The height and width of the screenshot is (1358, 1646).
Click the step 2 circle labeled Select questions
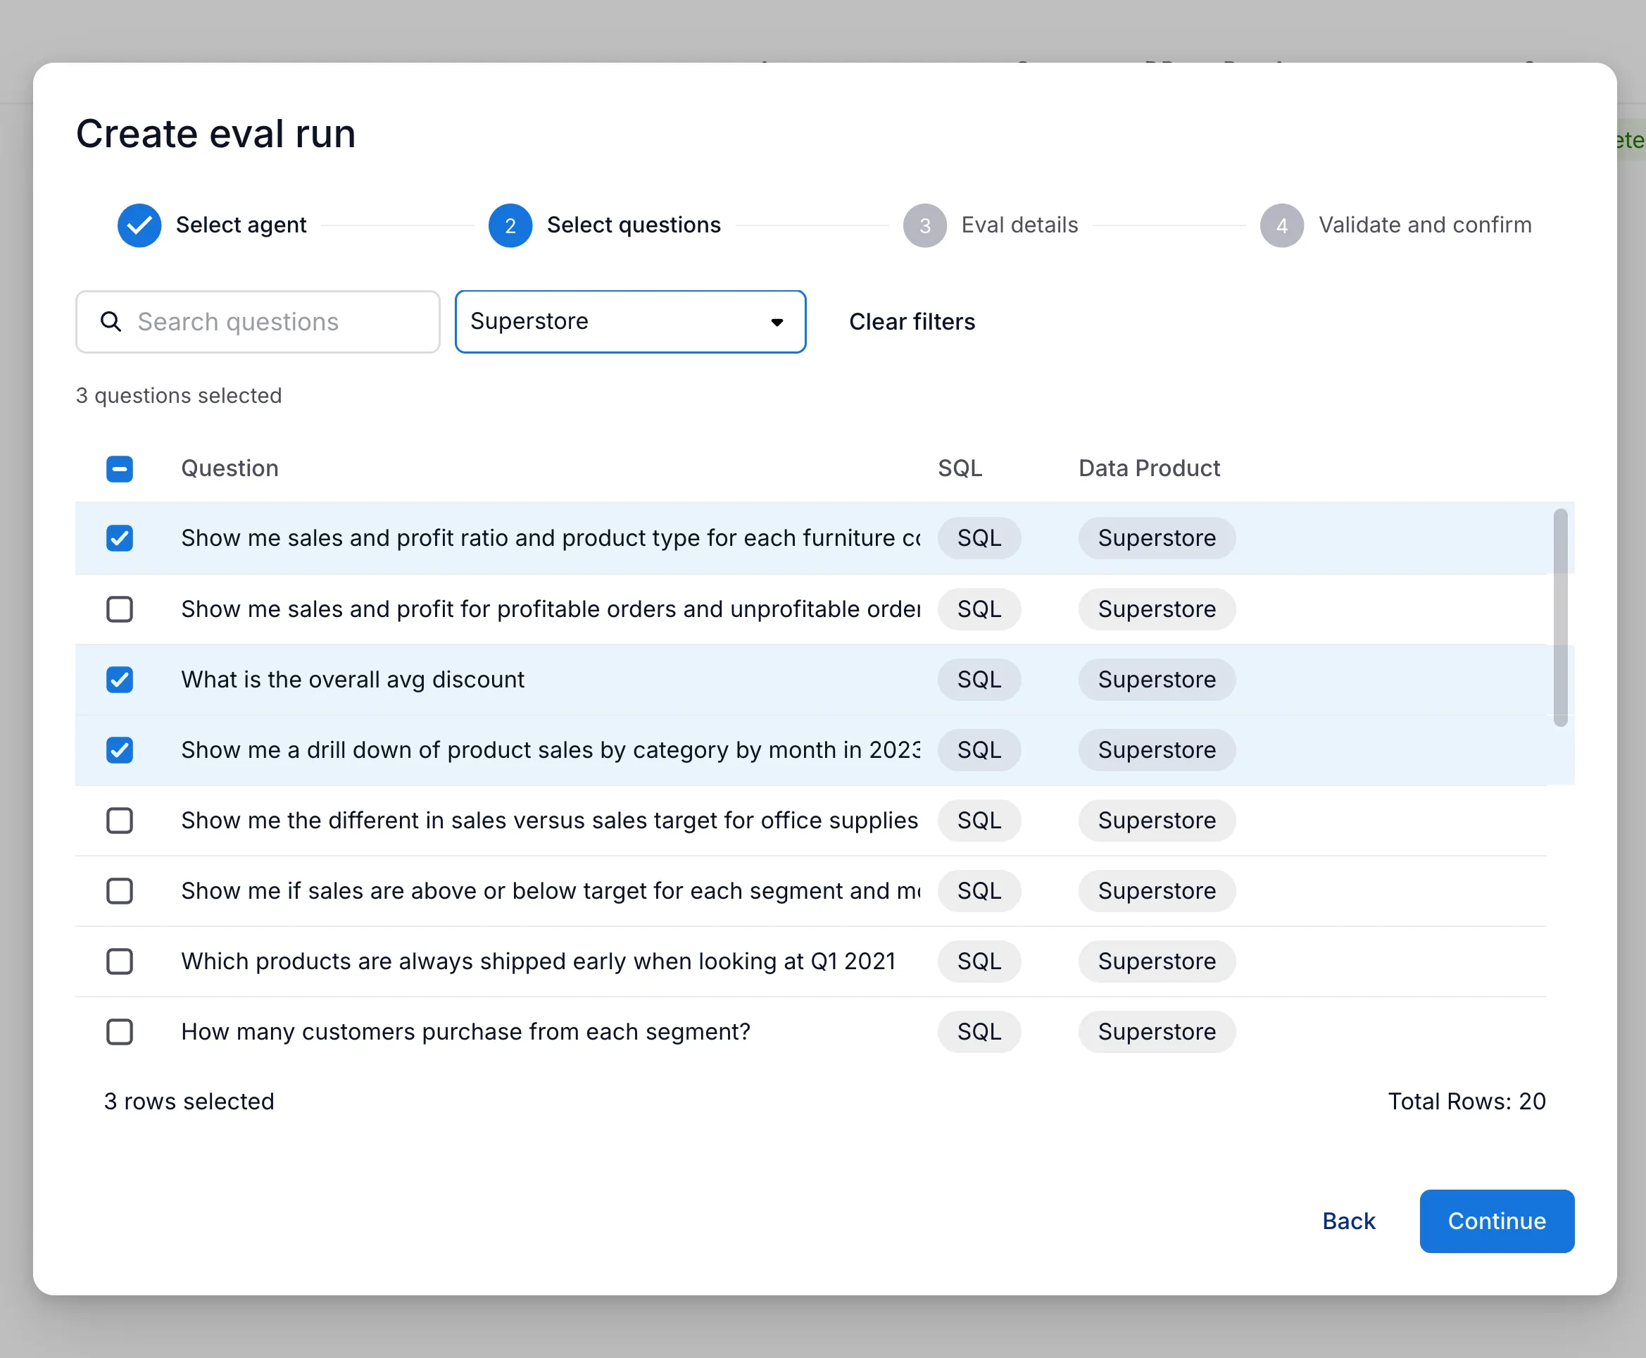coord(510,225)
